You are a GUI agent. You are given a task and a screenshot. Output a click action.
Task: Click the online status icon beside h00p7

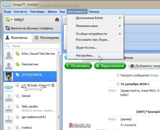(8, 20)
